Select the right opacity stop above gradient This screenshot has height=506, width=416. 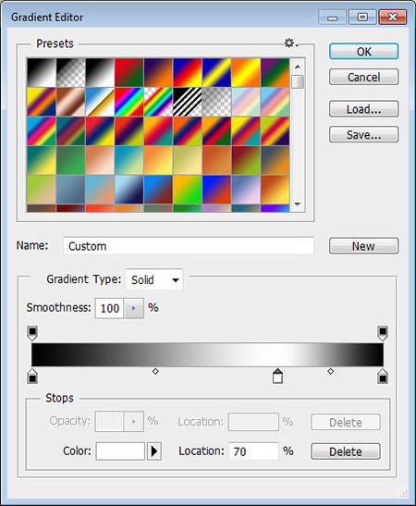[x=383, y=333]
